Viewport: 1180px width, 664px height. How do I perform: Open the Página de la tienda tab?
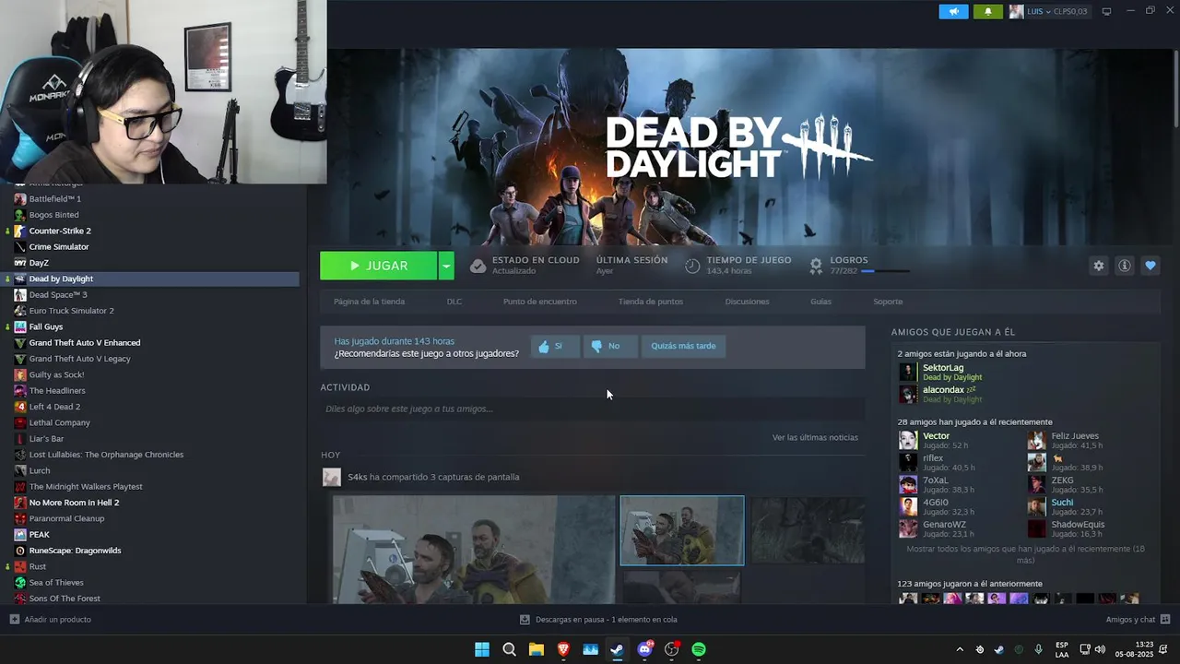click(x=369, y=302)
